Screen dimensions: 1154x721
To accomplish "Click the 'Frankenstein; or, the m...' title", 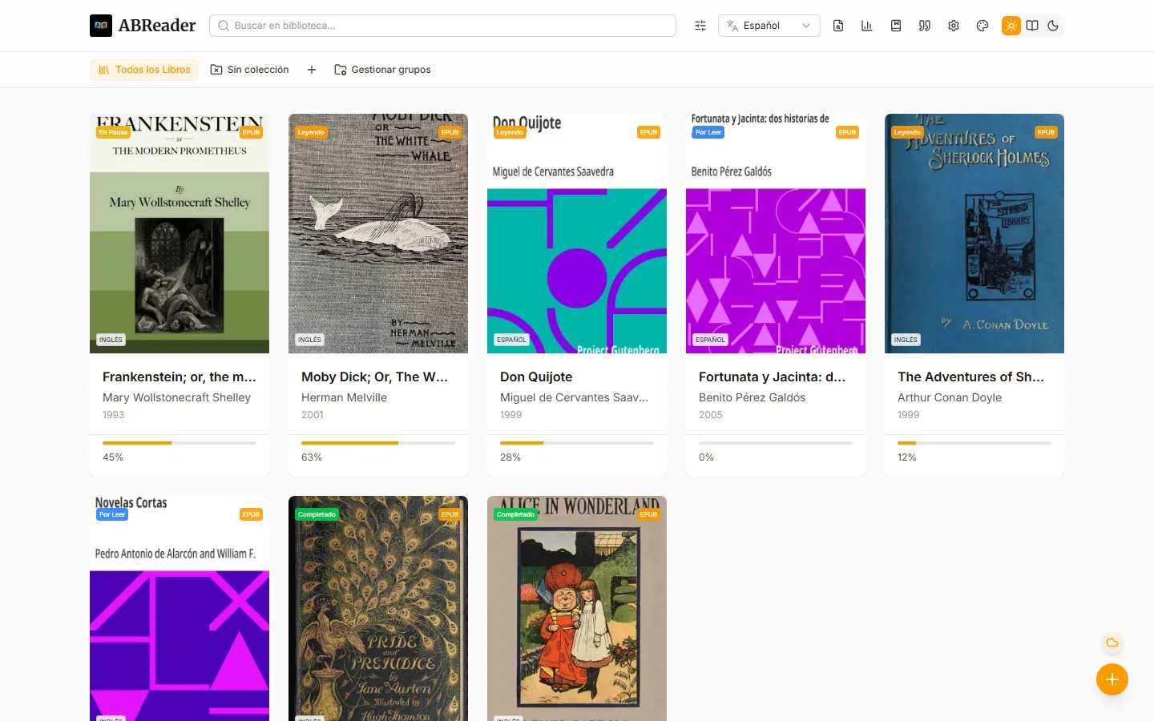I will pos(180,377).
